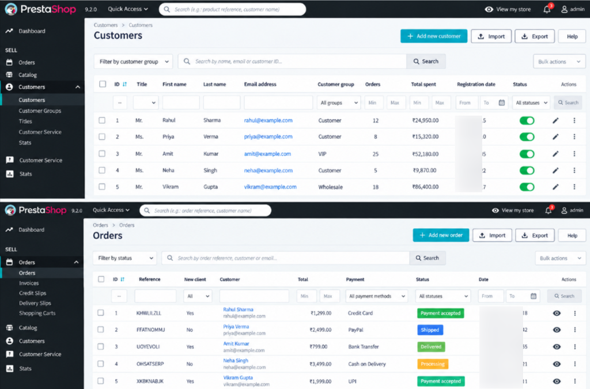
Task: Check the checkbox for customer Amit
Action: (102, 153)
